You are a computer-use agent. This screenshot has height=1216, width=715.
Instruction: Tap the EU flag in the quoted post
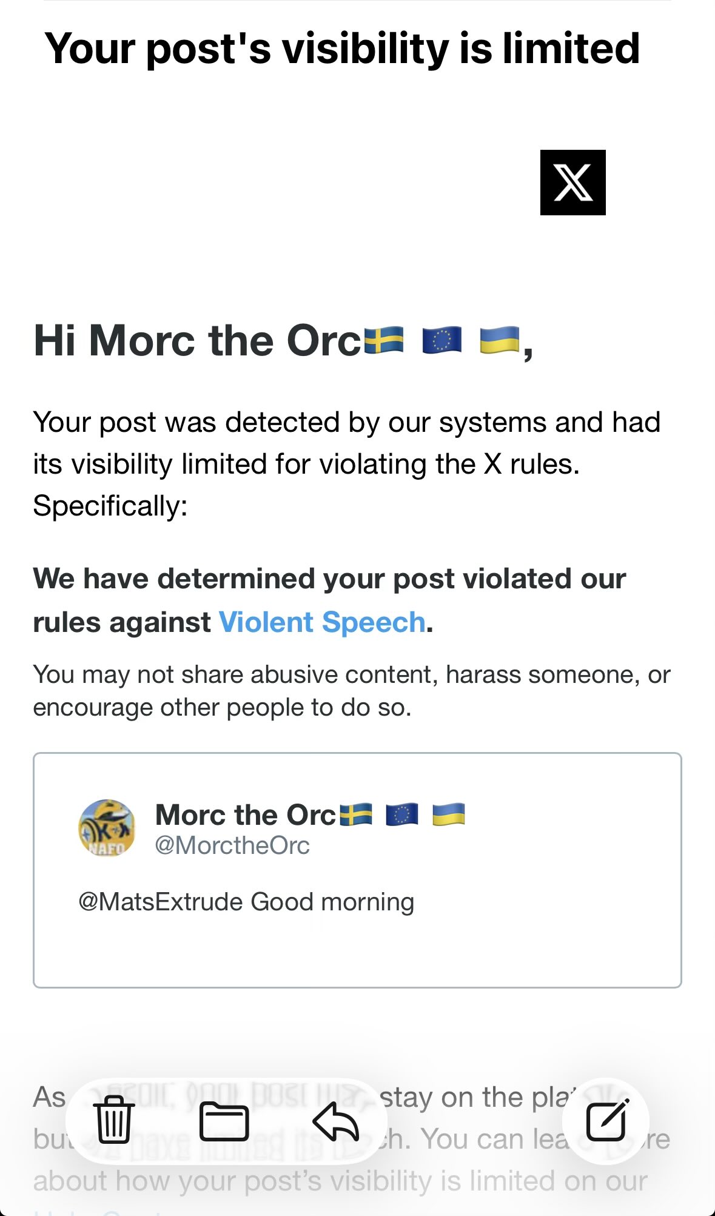click(402, 815)
